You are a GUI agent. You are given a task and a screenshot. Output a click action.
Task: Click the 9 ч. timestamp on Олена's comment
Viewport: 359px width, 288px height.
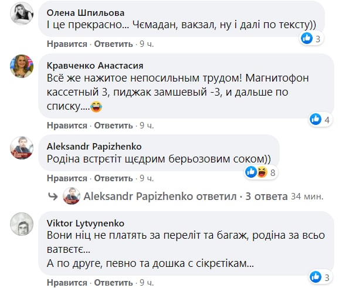tap(147, 44)
